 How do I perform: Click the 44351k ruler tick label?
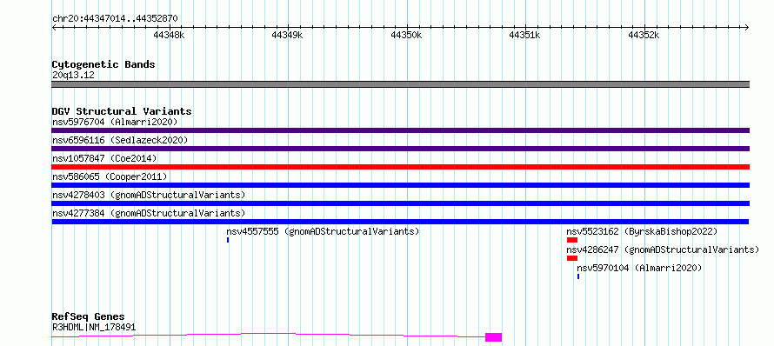524,35
